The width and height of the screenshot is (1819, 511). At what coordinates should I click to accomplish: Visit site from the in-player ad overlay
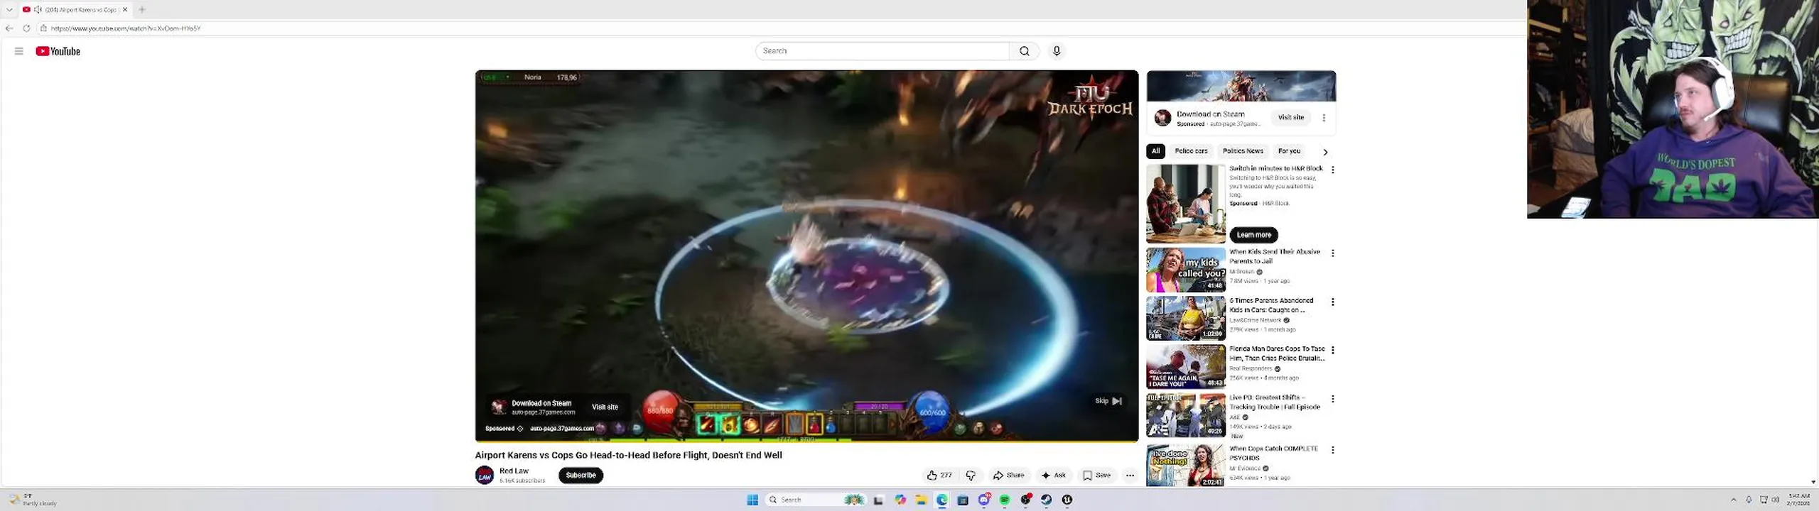point(605,407)
